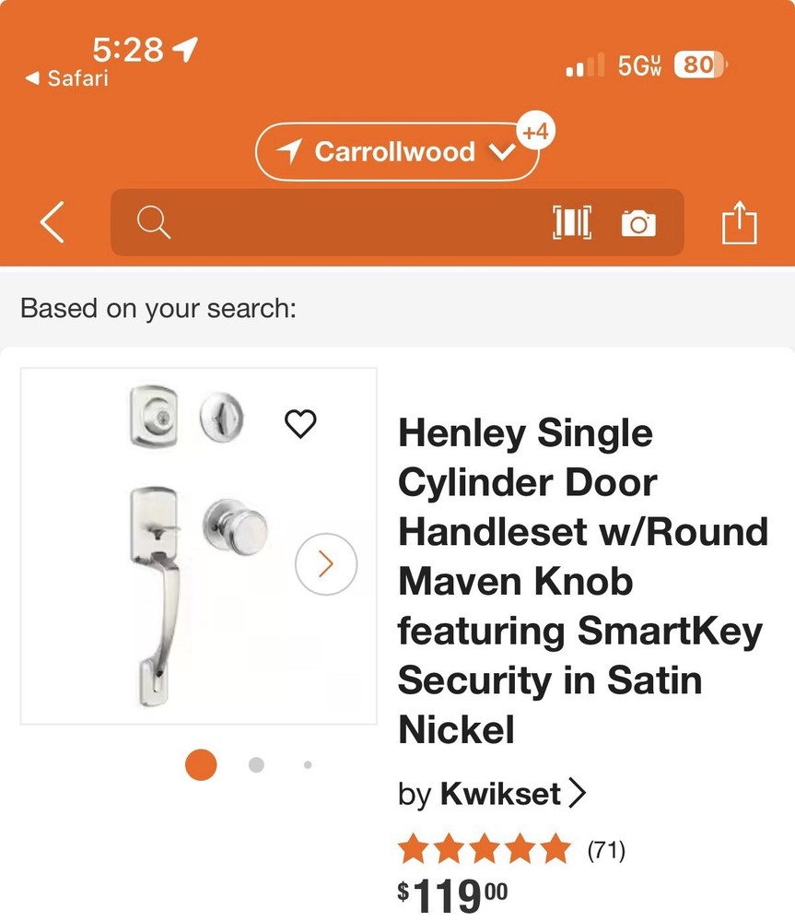The image size is (795, 922).
Task: Tap the location arrow beside Carrollwood
Action: pyautogui.click(x=290, y=150)
